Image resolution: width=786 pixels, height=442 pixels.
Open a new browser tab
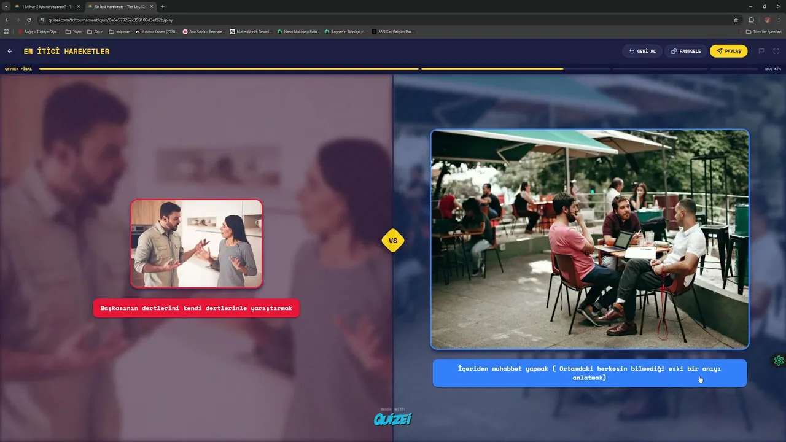[163, 6]
